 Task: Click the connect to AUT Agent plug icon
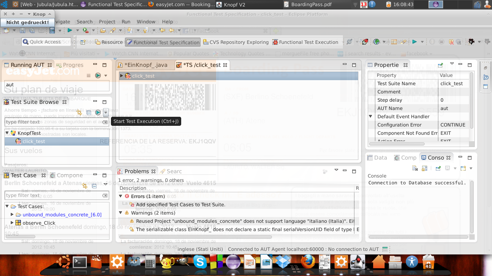349,42
